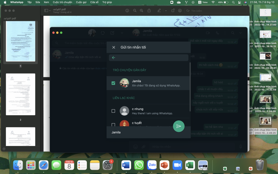Open the WhatsApp main menu chevron
This screenshot has width=278, height=174.
122,33
